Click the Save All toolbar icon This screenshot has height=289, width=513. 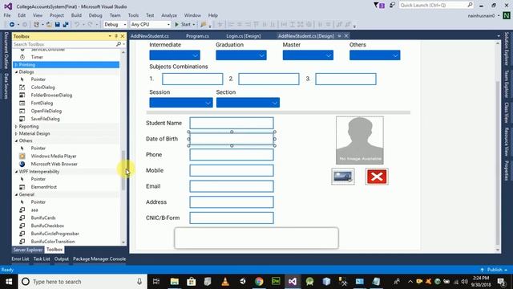pyautogui.click(x=66, y=25)
